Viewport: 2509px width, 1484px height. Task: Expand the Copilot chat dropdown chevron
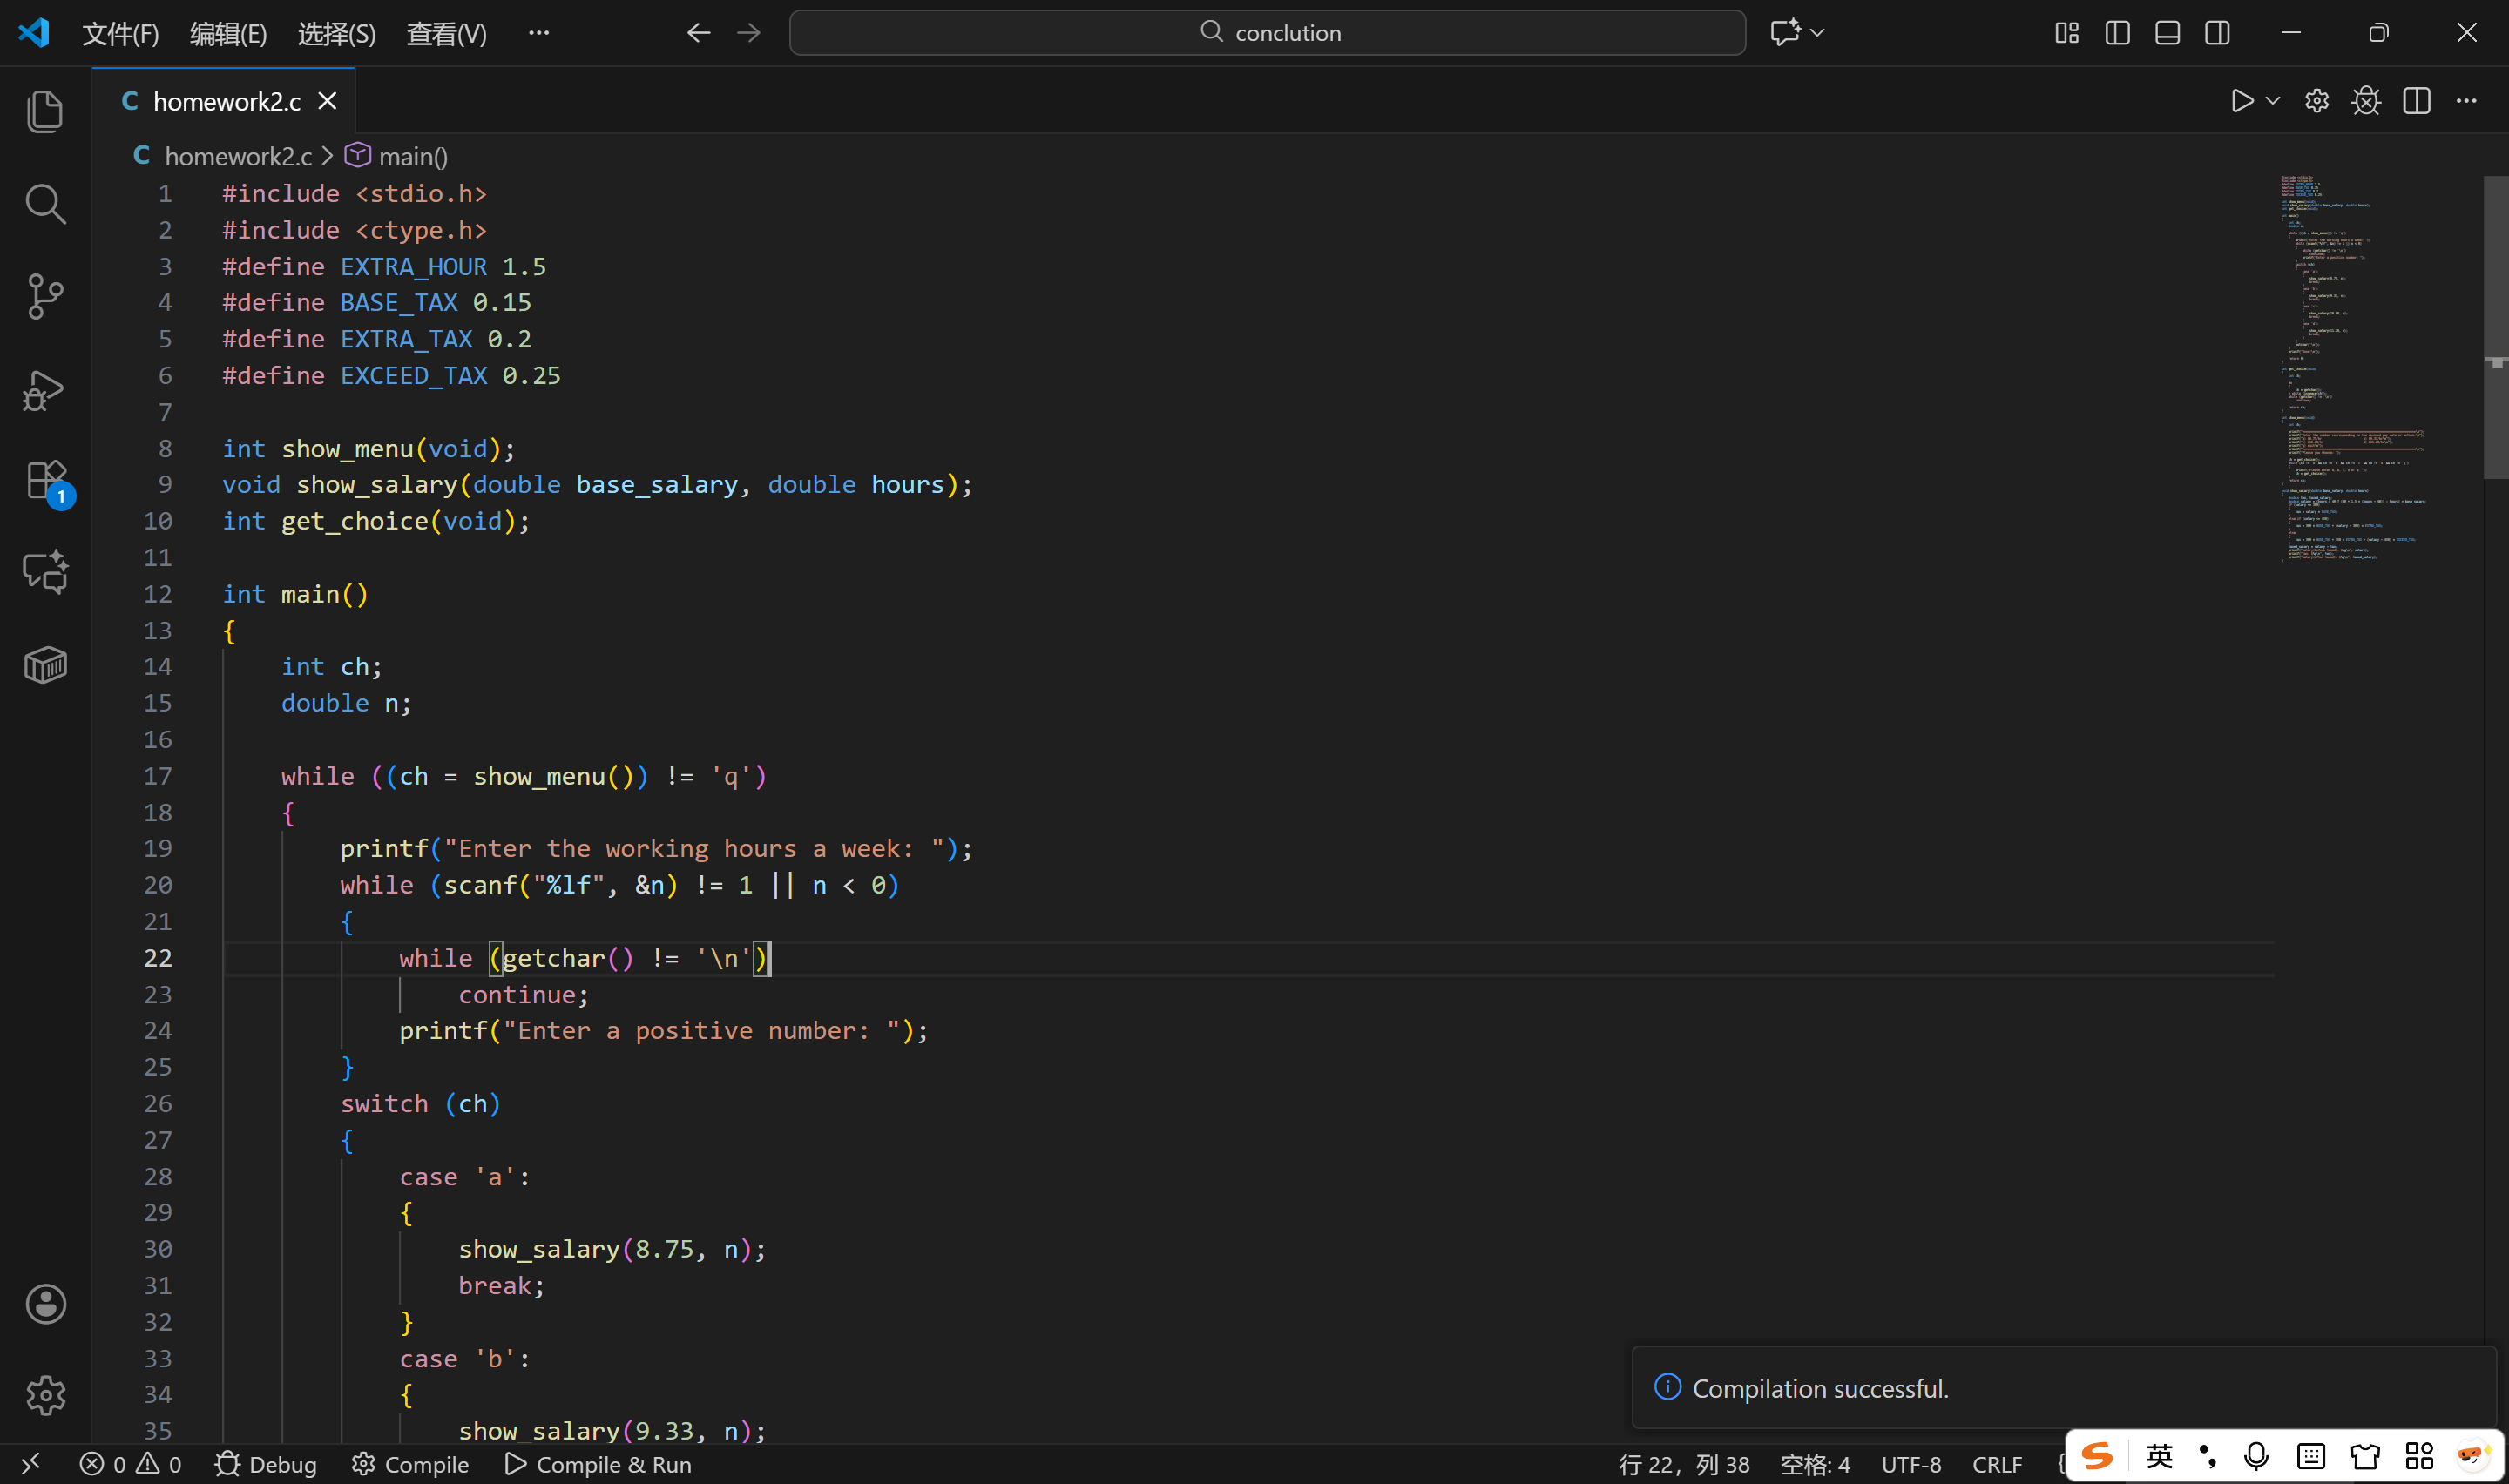1818,33
